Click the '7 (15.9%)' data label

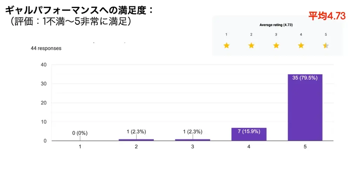(x=249, y=132)
